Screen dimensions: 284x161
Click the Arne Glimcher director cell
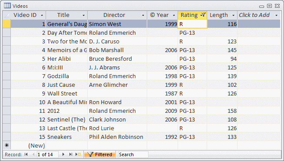pos(117,85)
